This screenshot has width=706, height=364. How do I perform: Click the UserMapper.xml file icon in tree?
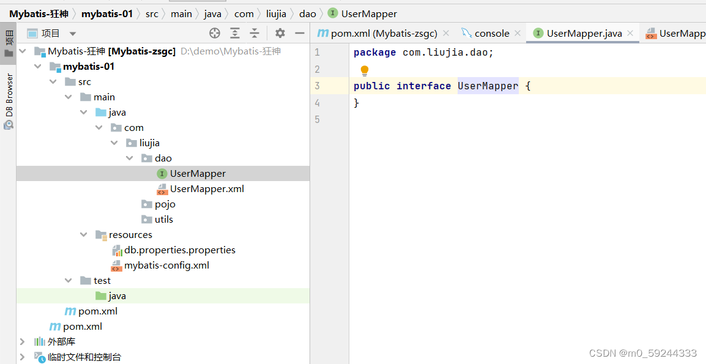[x=162, y=189]
